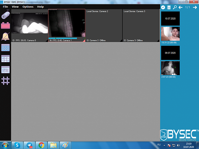Open the pink recorder device icon

click(x=6, y=25)
